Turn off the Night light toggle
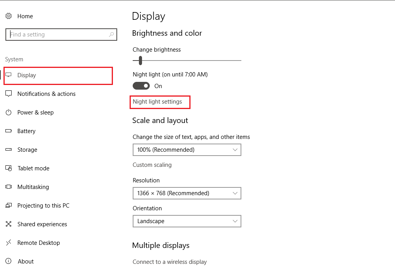 141,86
